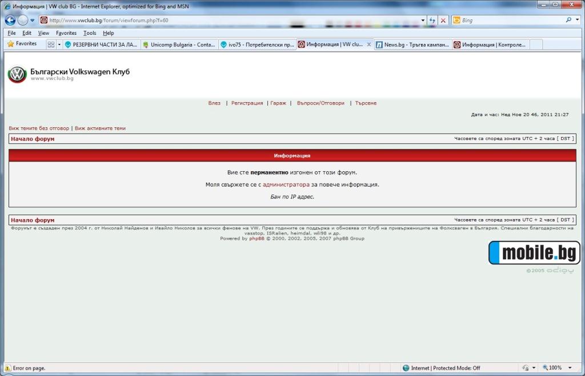Click the mobile.bg banner
Image resolution: width=585 pixels, height=376 pixels.
(x=534, y=252)
